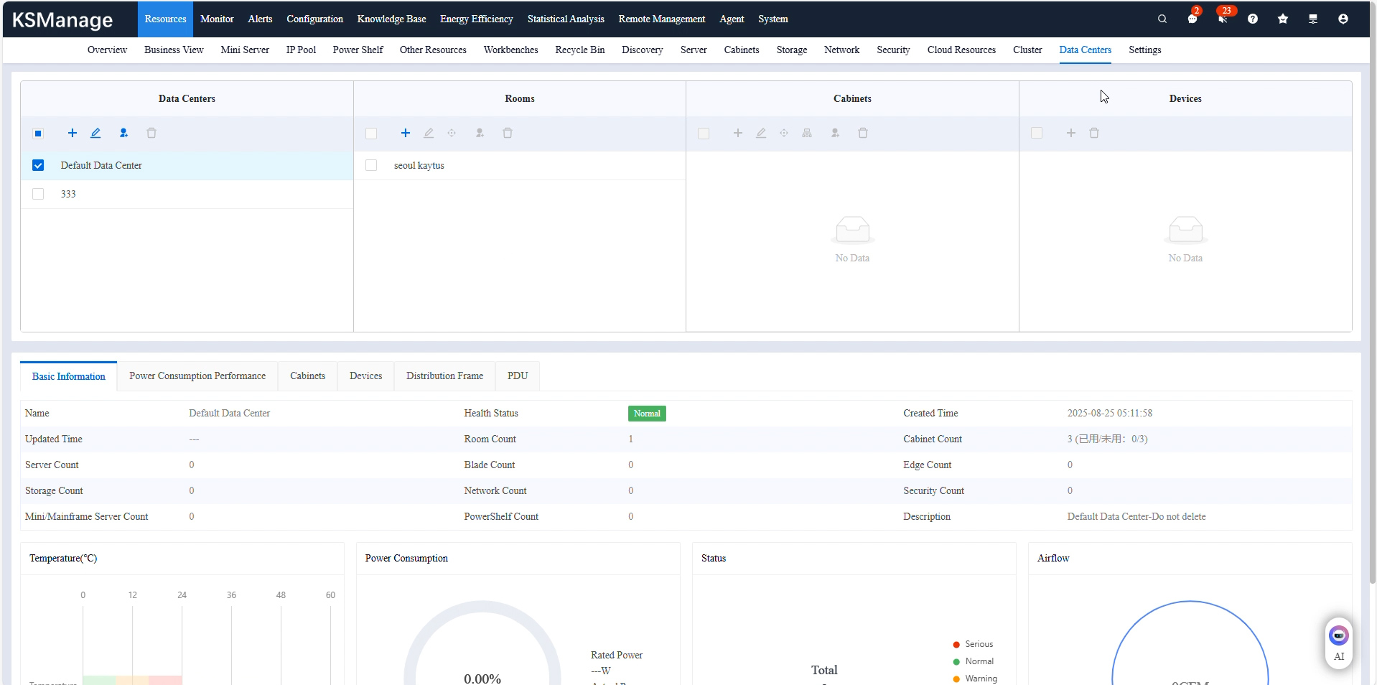The height and width of the screenshot is (685, 1377).
Task: Open the user account icon
Action: [1343, 19]
